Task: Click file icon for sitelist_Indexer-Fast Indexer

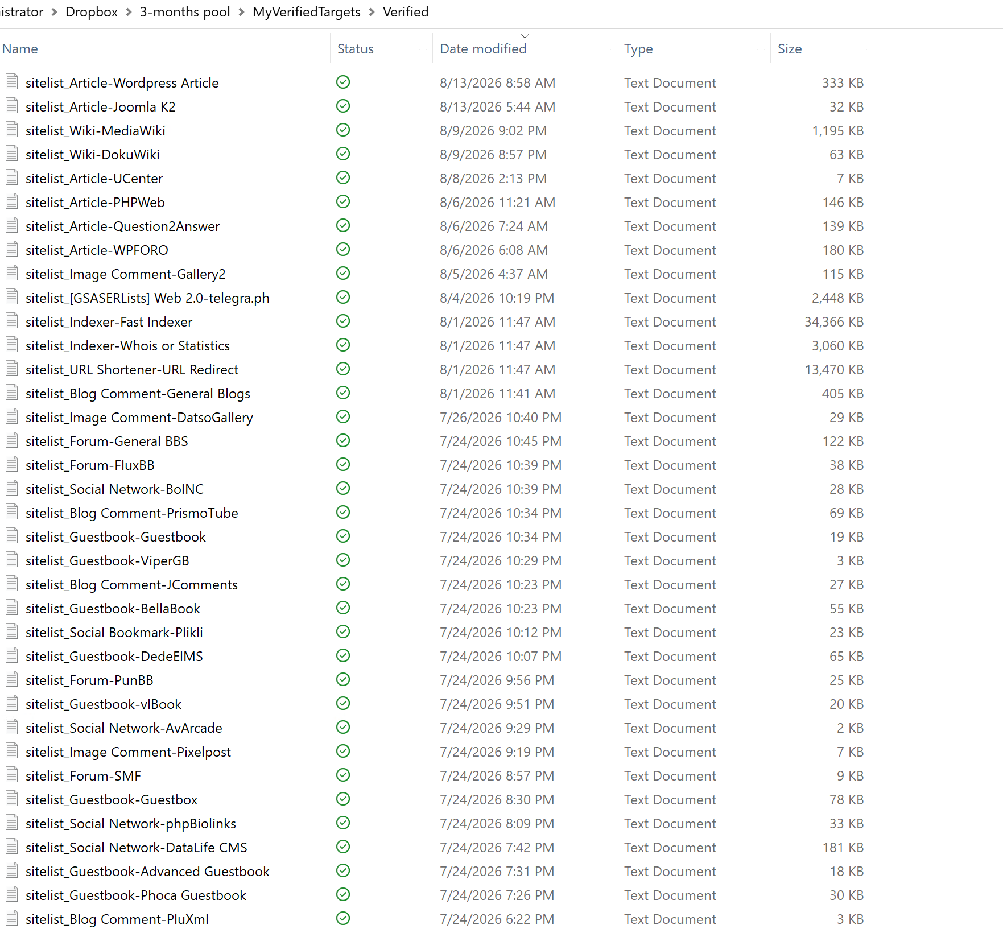Action: [12, 321]
